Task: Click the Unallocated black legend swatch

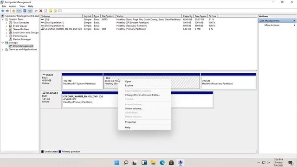Action: pos(42,152)
